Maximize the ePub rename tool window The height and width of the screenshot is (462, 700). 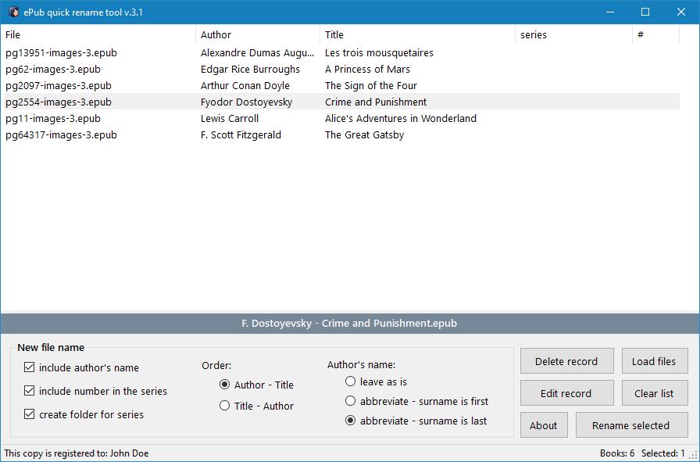coord(645,12)
